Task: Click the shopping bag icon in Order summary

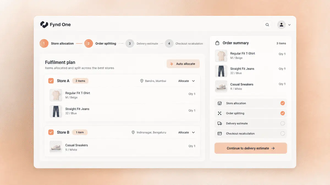Action: pos(217,43)
